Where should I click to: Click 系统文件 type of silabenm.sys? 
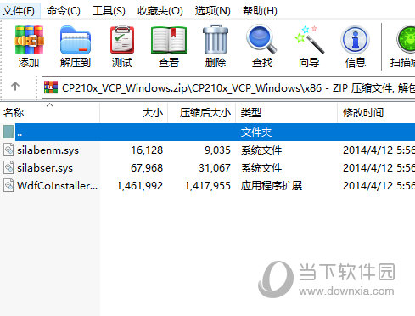tap(261, 150)
